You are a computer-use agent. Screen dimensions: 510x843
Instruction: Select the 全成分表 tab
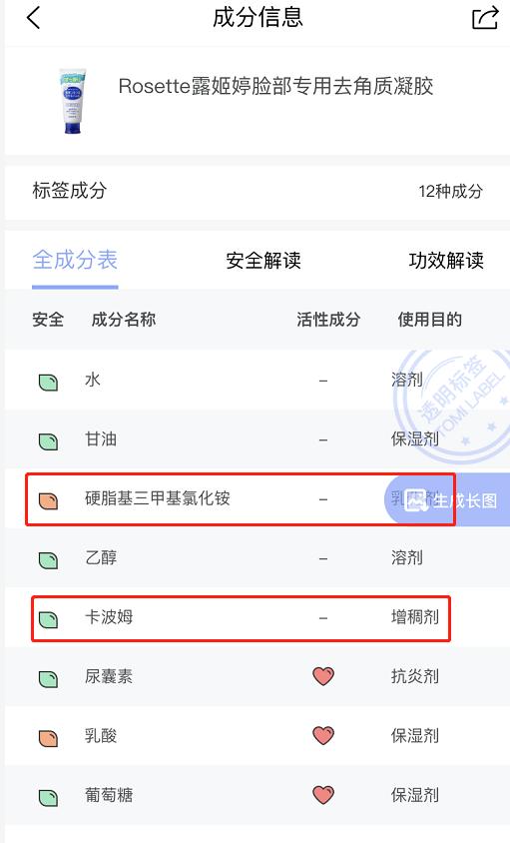coord(75,261)
